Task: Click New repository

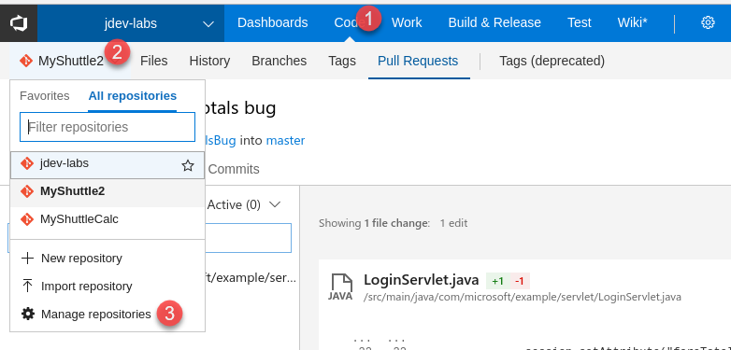Action: [81, 259]
